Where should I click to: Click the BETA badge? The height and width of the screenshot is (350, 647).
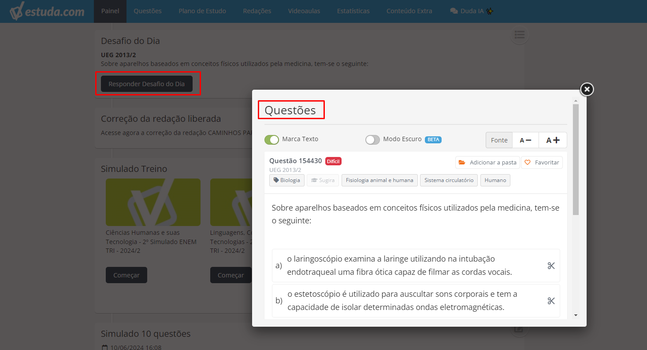click(433, 139)
